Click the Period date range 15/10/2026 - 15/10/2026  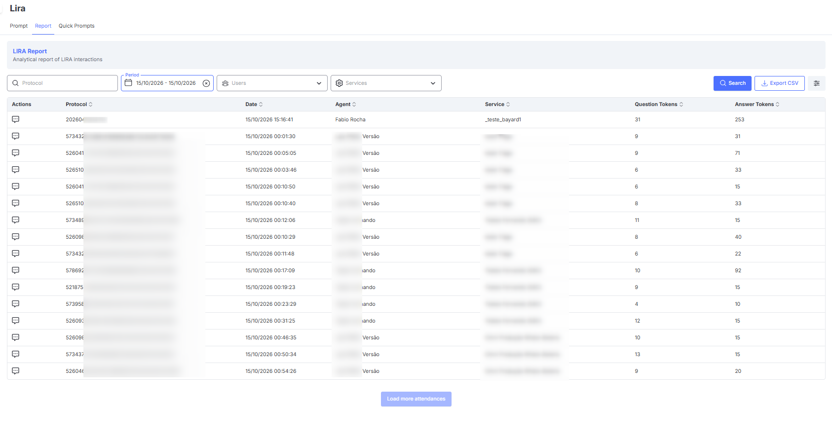(166, 83)
